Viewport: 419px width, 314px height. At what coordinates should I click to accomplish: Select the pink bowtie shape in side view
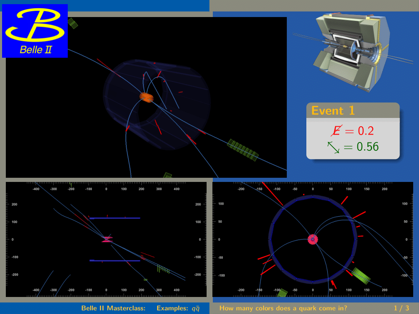pyautogui.click(x=107, y=239)
